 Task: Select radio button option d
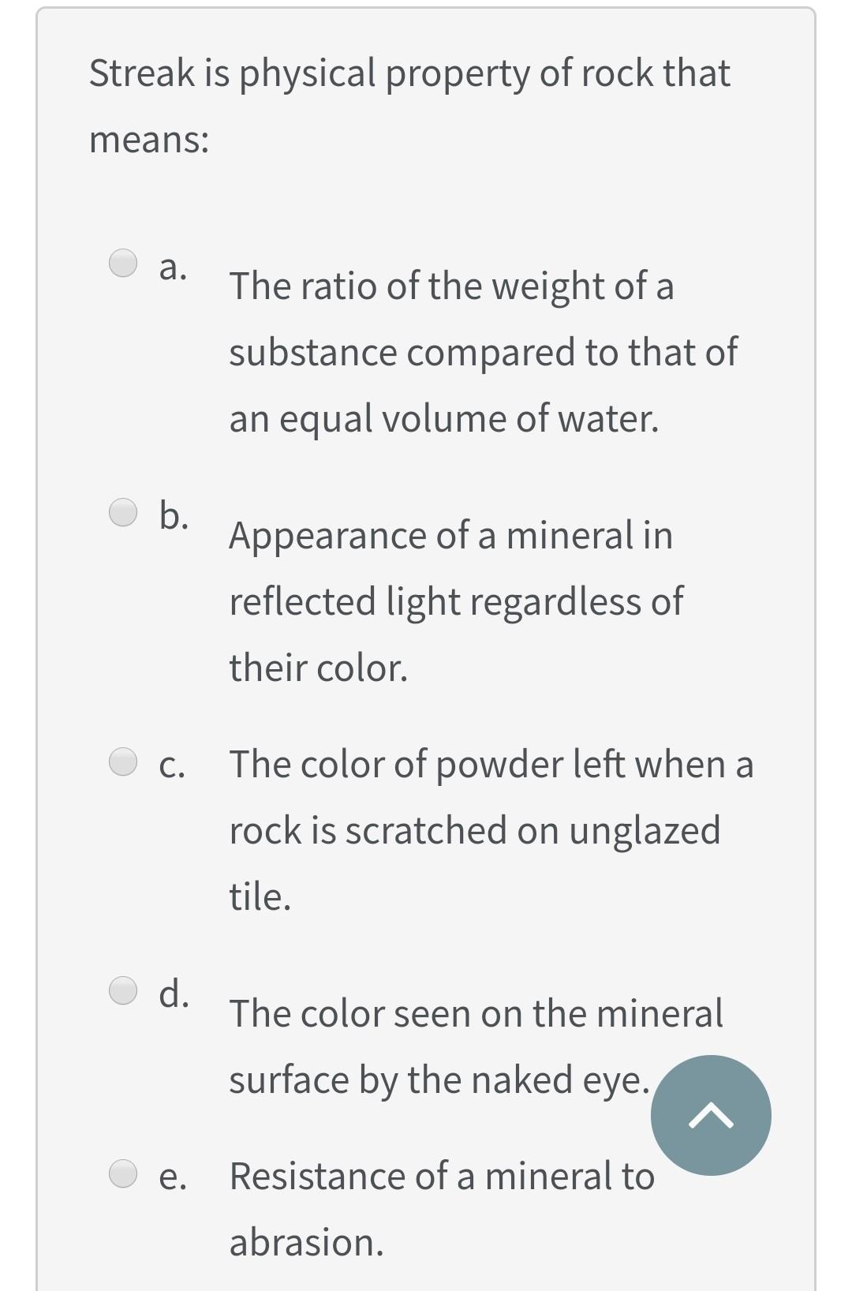(122, 992)
